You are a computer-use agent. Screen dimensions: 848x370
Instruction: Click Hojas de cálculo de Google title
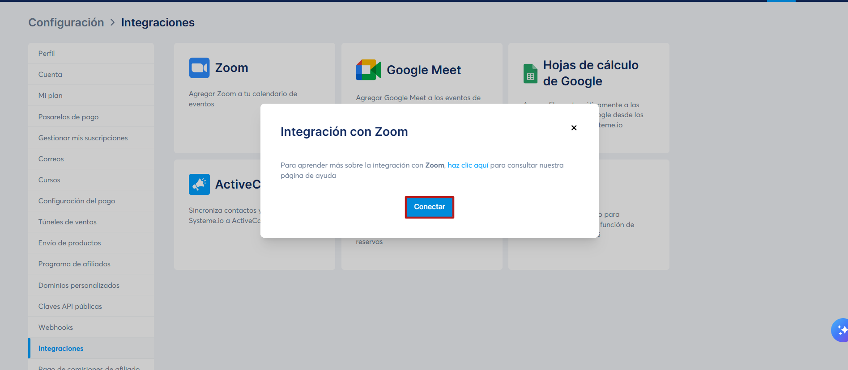tap(591, 73)
